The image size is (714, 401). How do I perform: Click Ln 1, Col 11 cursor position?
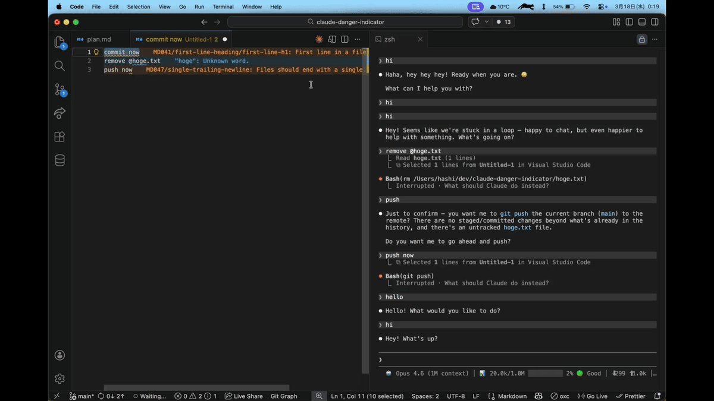(x=367, y=396)
